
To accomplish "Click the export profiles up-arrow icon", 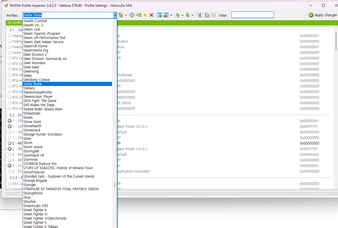I will [178, 15].
